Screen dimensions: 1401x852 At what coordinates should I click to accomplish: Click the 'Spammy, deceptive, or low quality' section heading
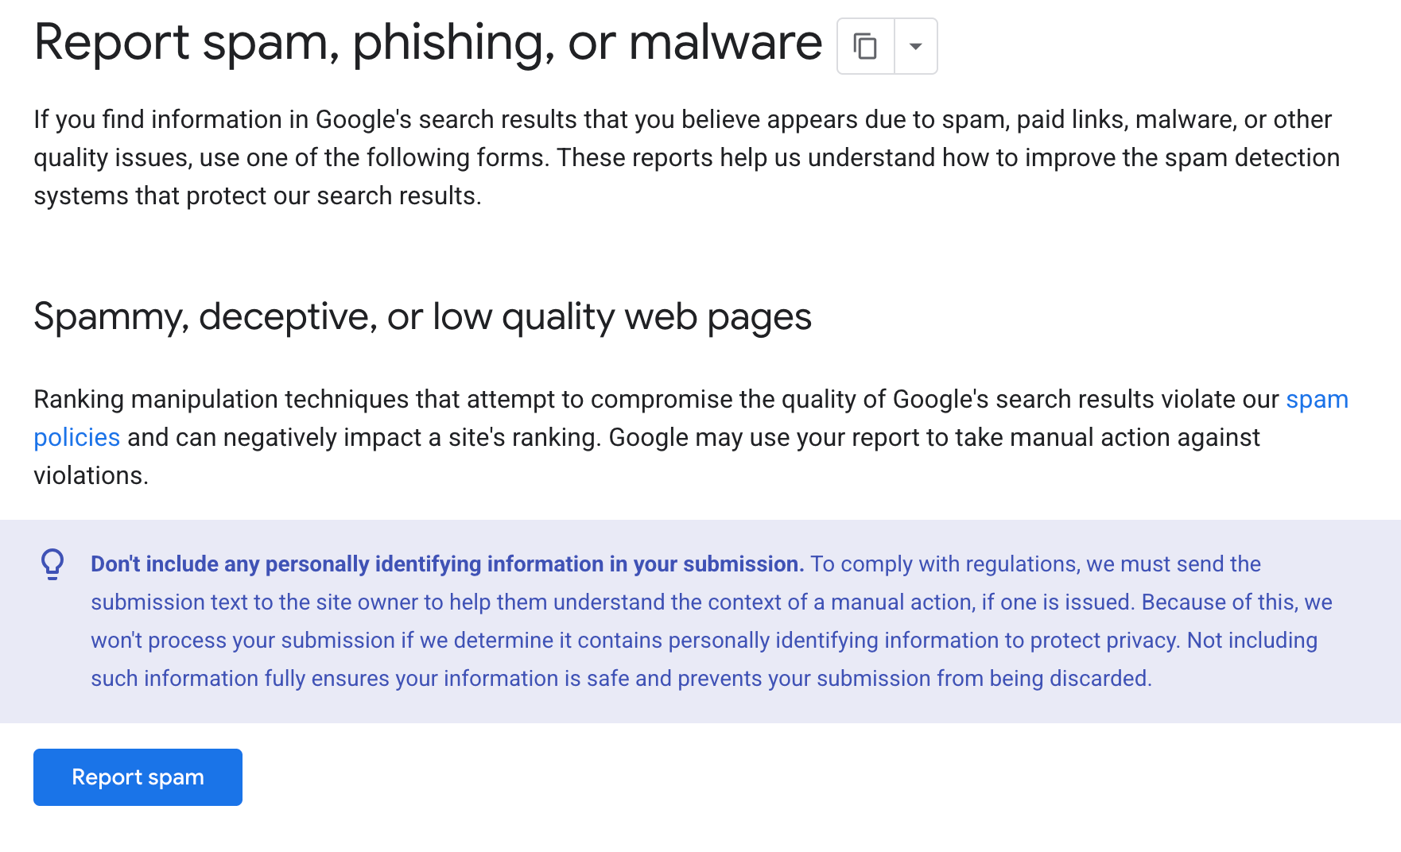pyautogui.click(x=422, y=316)
